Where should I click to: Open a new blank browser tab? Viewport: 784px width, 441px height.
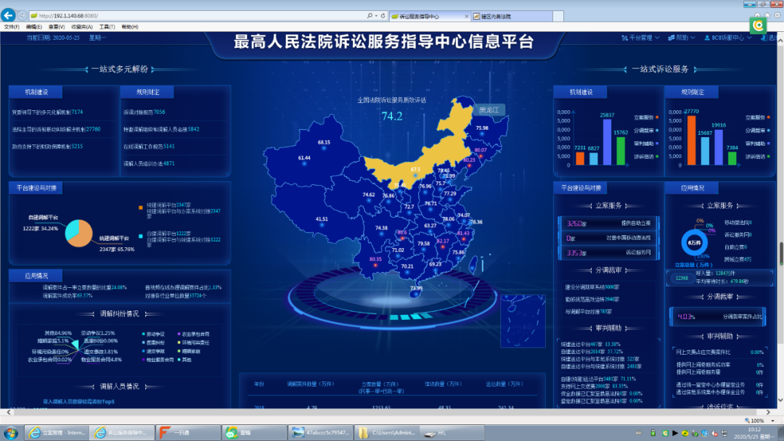coord(558,17)
